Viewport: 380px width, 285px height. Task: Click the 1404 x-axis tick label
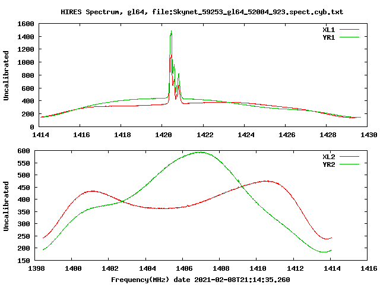pyautogui.click(x=147, y=268)
